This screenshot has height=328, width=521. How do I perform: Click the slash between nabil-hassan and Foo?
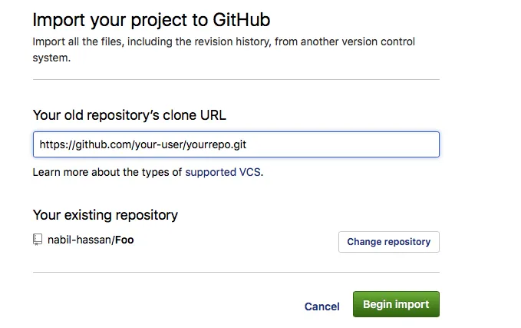pos(113,240)
